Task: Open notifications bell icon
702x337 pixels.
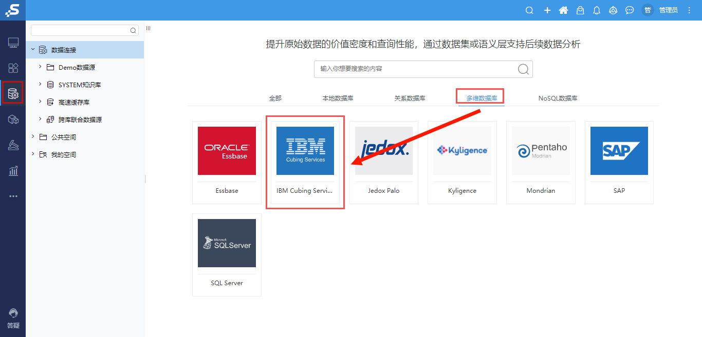Action: pyautogui.click(x=597, y=10)
